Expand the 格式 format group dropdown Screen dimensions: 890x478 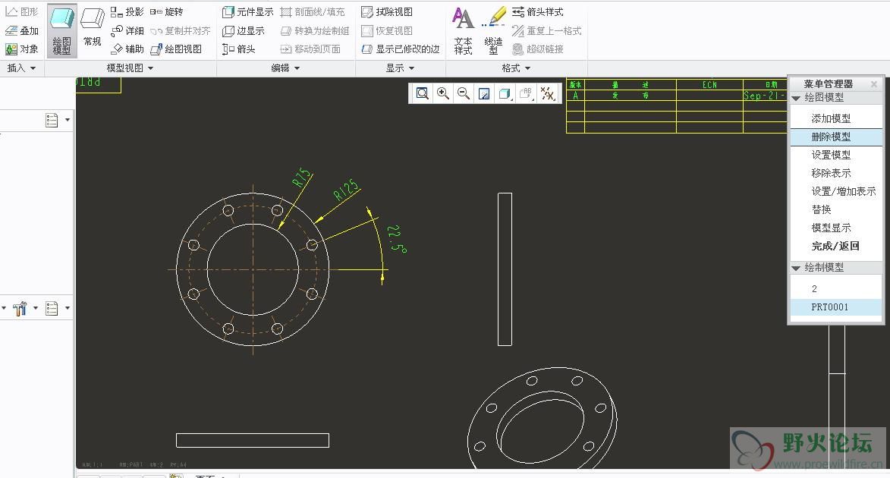[x=516, y=68]
